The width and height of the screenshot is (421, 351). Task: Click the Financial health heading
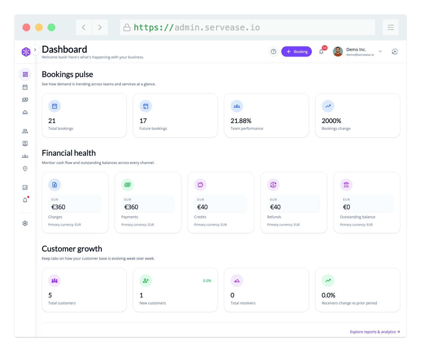69,153
